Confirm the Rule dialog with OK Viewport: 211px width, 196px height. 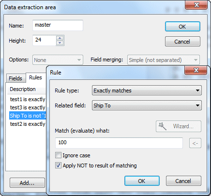coord(142,181)
